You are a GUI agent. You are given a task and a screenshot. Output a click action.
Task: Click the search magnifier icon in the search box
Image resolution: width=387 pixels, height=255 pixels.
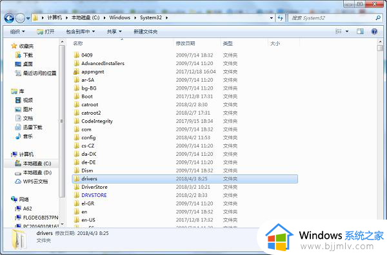378,18
